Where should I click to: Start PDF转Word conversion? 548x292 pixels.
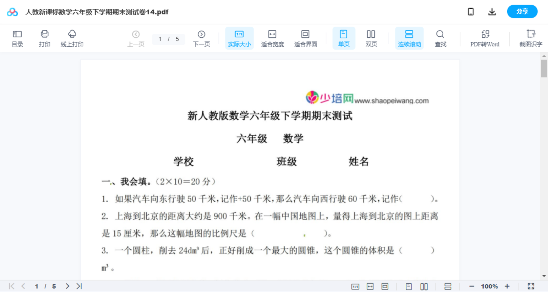pyautogui.click(x=484, y=38)
